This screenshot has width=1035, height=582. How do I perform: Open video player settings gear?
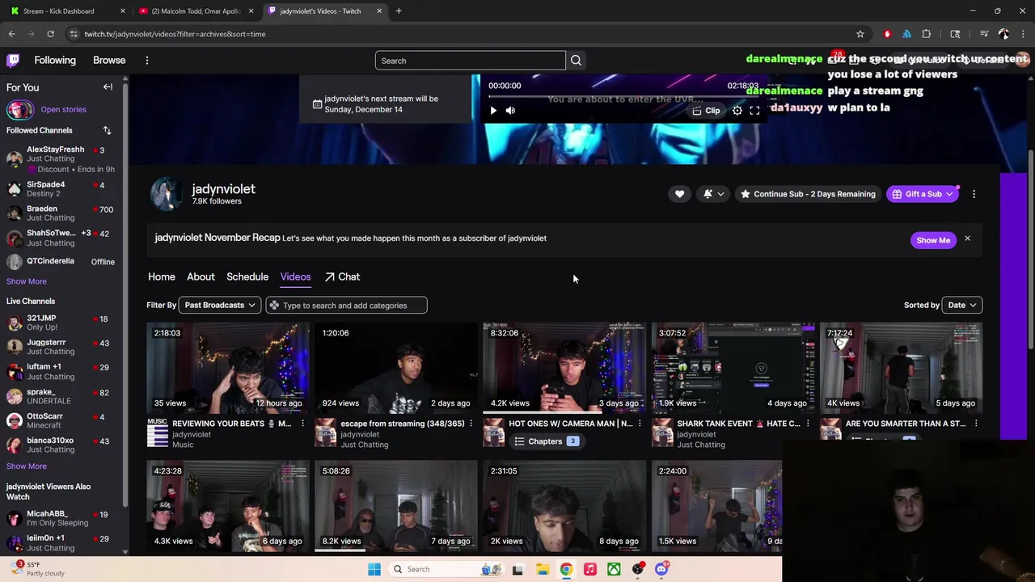[x=737, y=111]
